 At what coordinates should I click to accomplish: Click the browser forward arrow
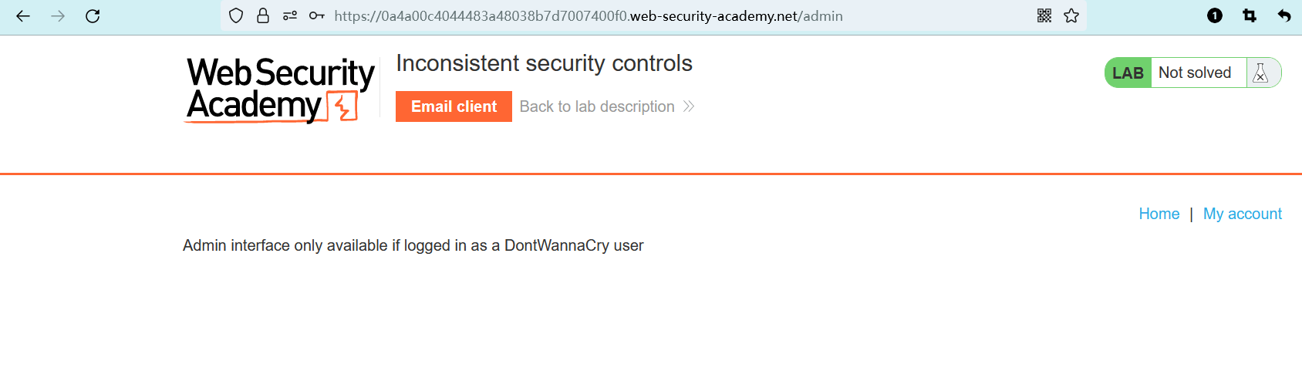pyautogui.click(x=58, y=16)
